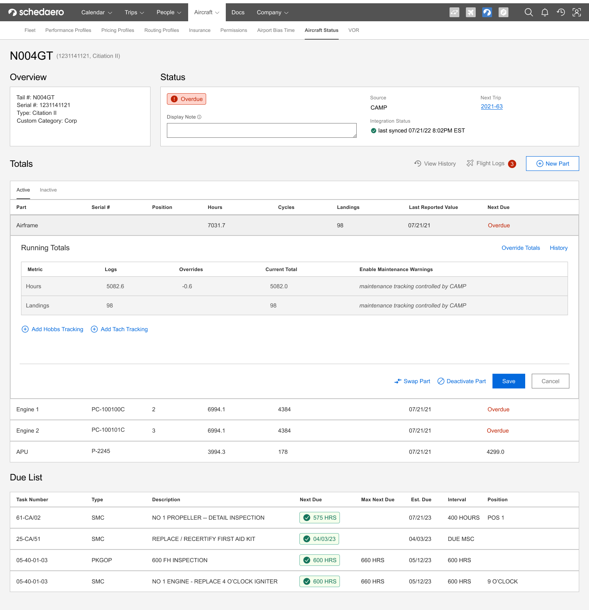Image resolution: width=589 pixels, height=610 pixels.
Task: Open the user profile icon
Action: pyautogui.click(x=576, y=12)
